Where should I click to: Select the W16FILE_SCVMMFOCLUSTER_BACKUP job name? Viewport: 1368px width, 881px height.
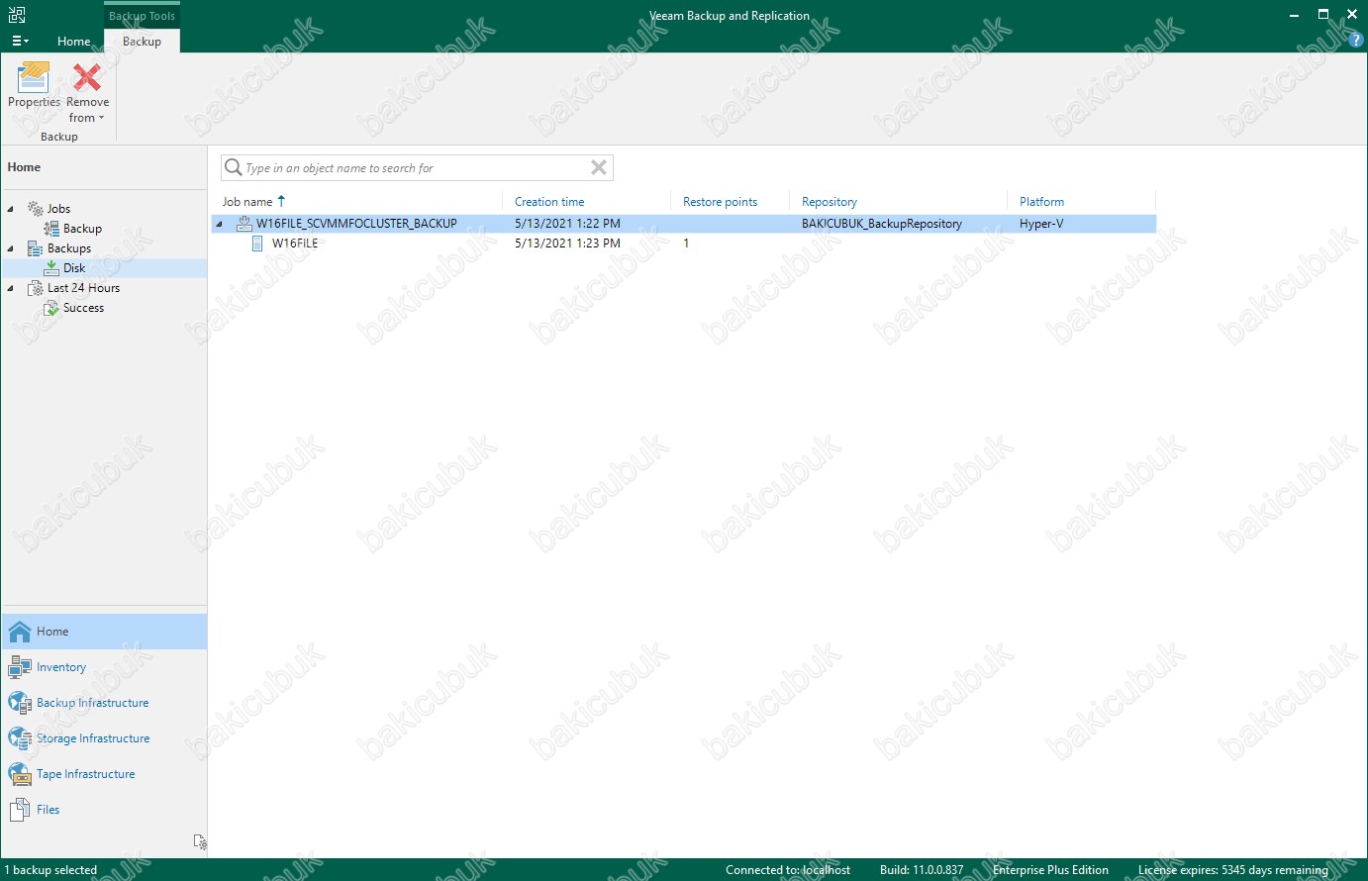tap(356, 224)
